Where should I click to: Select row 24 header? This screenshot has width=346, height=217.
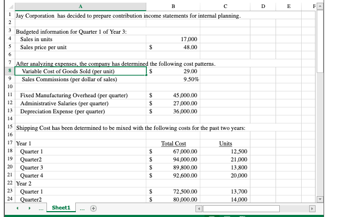pos(10,199)
